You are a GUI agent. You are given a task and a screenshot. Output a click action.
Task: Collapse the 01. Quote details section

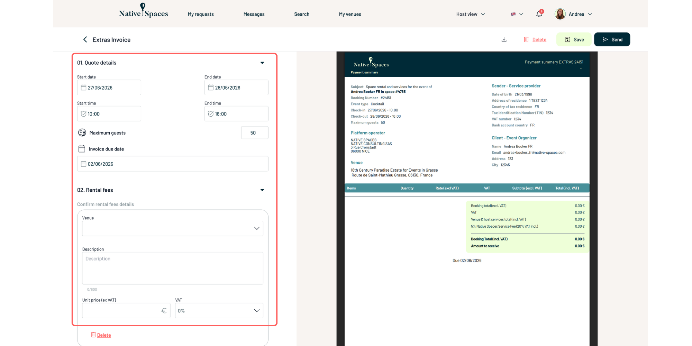pyautogui.click(x=262, y=63)
